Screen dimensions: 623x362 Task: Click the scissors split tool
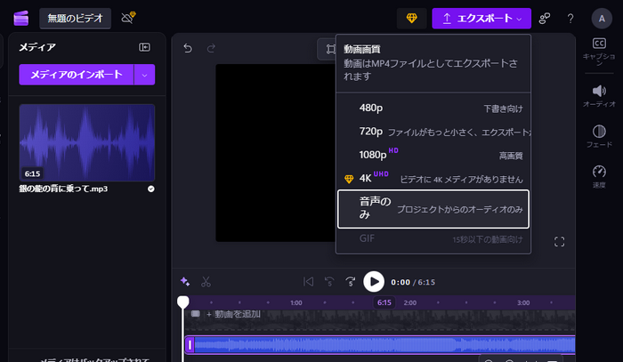[206, 282]
